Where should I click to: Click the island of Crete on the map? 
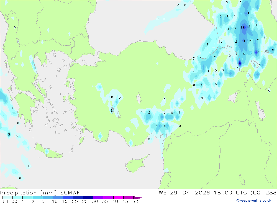click(48, 151)
